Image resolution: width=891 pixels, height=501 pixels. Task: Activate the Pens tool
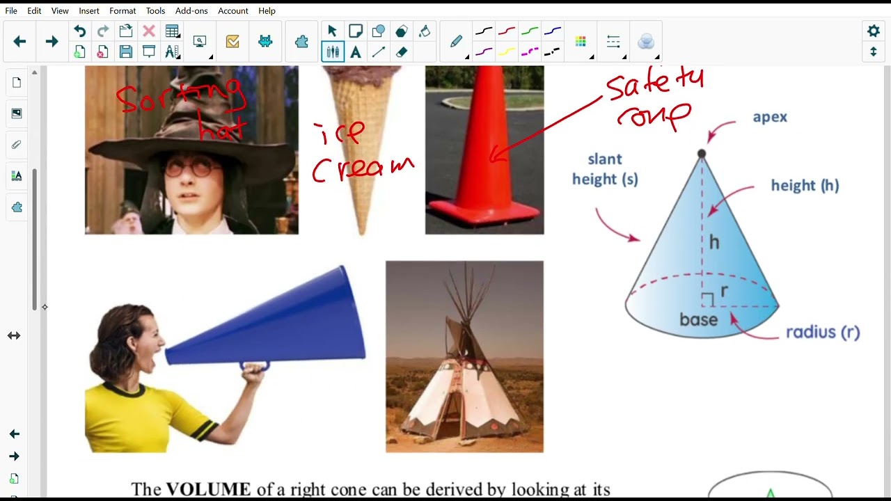click(333, 51)
